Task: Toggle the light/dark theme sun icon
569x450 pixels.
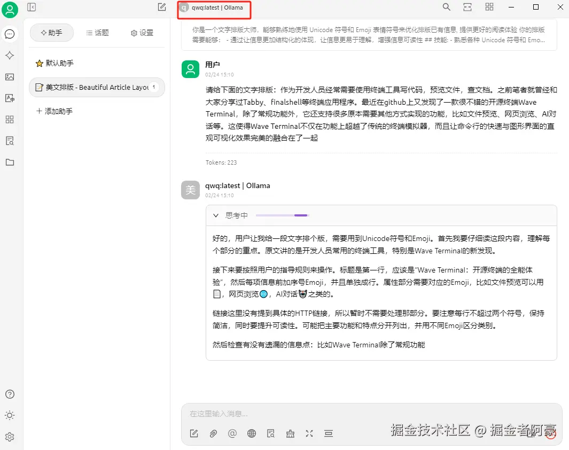Action: pyautogui.click(x=10, y=415)
